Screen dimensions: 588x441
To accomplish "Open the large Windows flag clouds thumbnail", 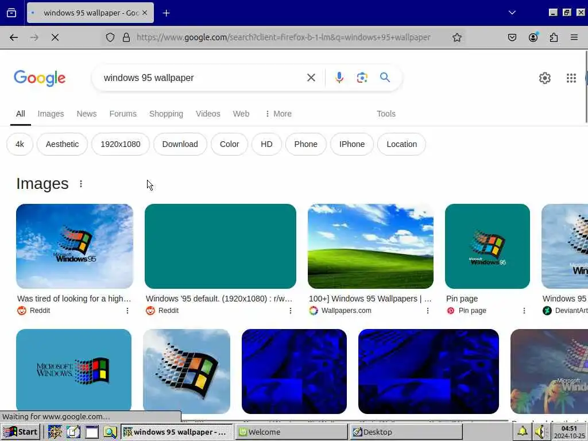I will 187,371.
